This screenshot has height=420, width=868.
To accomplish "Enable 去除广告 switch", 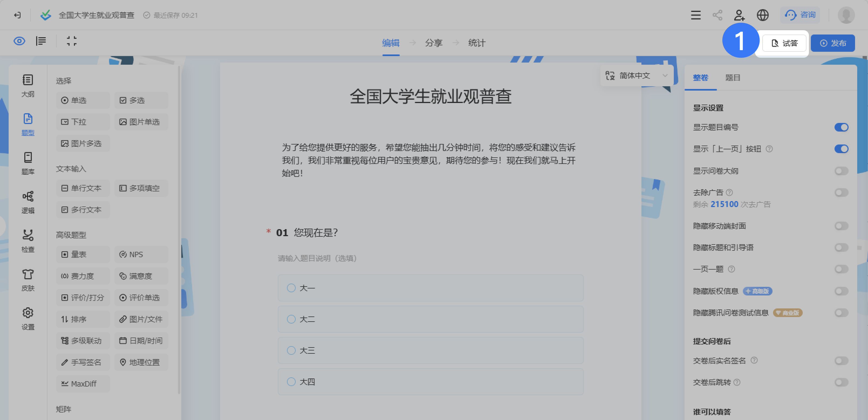I will click(841, 192).
